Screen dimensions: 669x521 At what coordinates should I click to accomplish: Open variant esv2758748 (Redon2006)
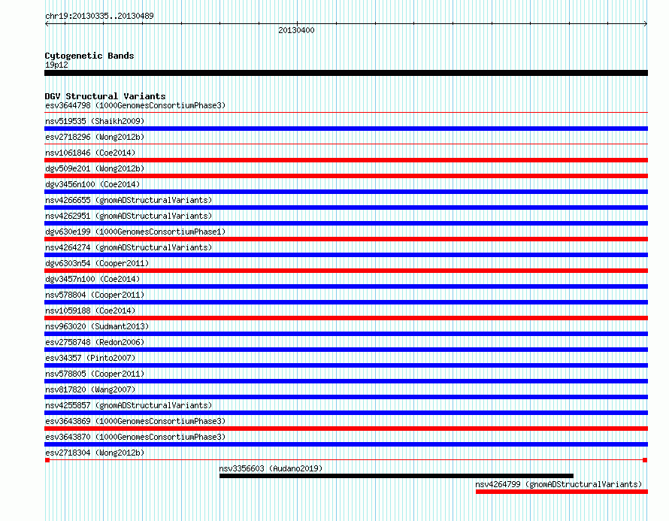(x=95, y=342)
